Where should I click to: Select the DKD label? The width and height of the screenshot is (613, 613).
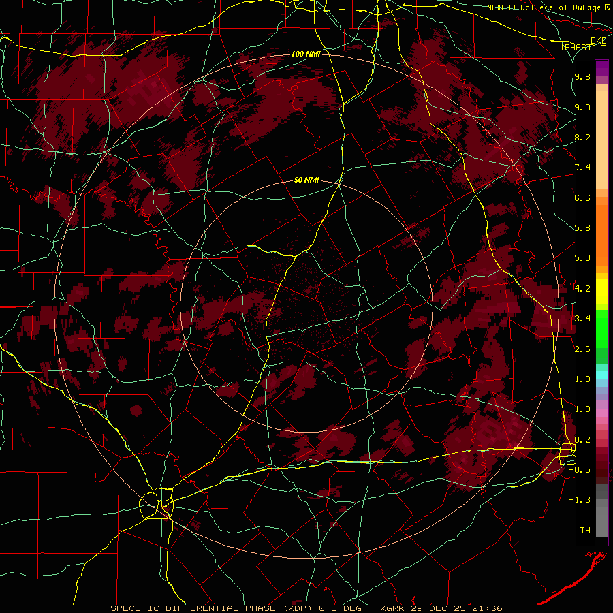[598, 41]
